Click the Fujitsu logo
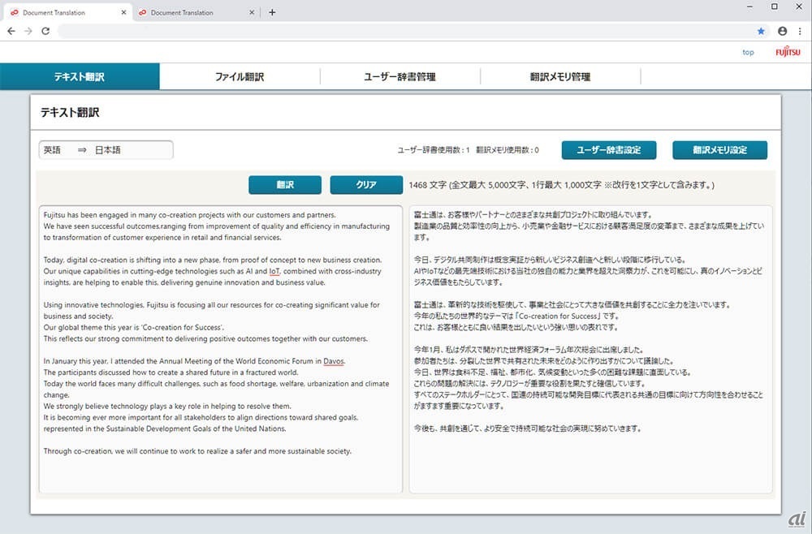 pyautogui.click(x=787, y=52)
